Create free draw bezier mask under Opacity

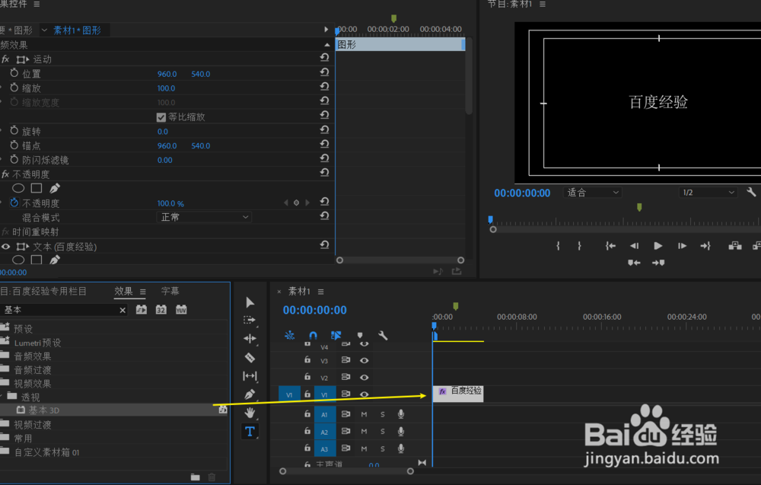(55, 188)
